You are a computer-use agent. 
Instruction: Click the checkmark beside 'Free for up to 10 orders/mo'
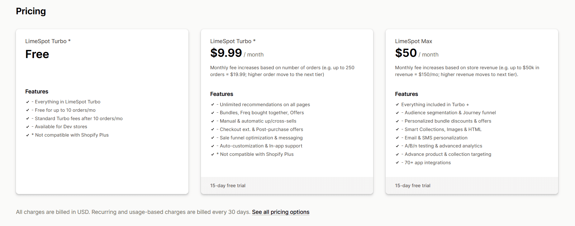[x=27, y=110]
